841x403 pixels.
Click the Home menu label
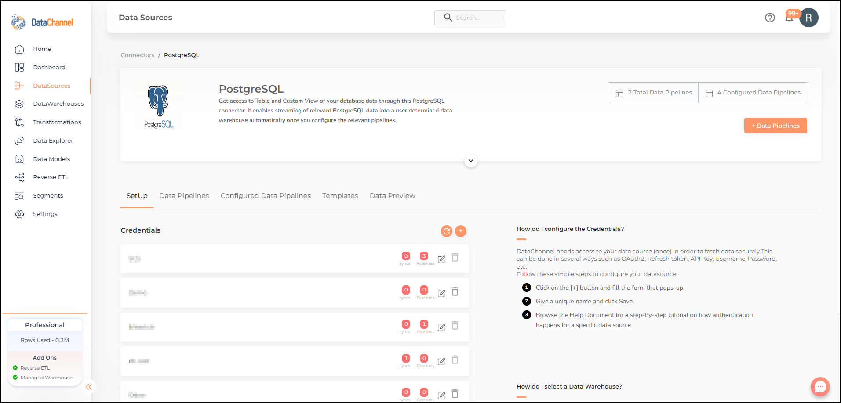[x=42, y=49]
